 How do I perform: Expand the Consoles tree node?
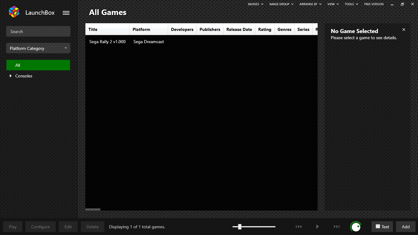(x=11, y=76)
